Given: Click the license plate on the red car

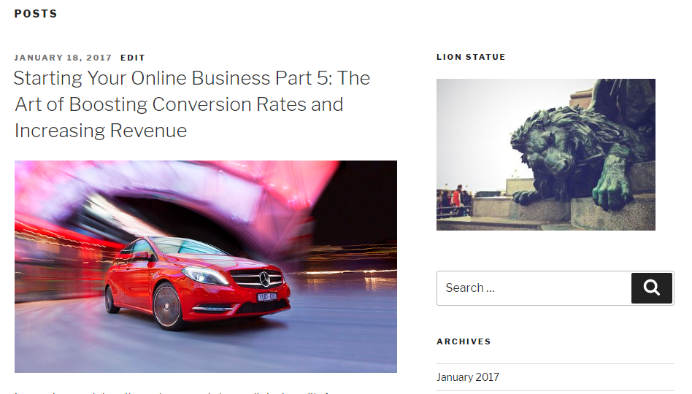Looking at the screenshot, I should tap(267, 296).
